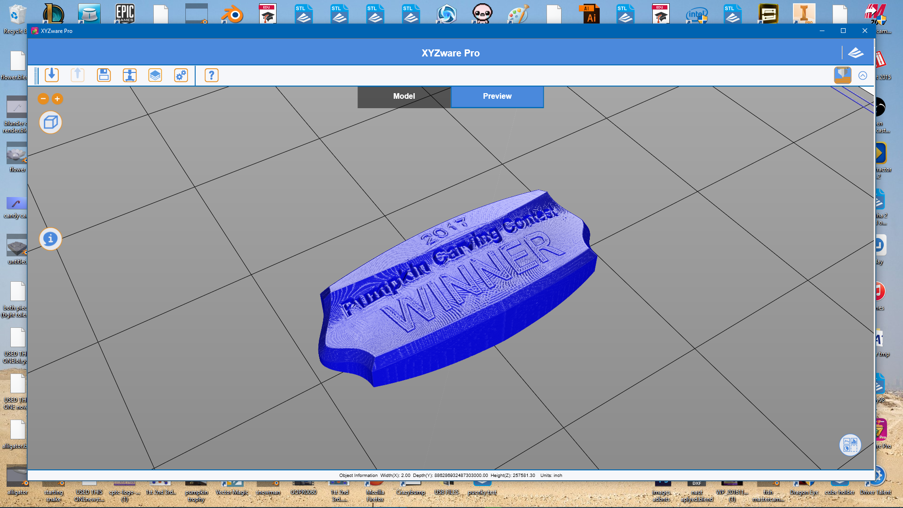Open the Recycle Bin desktop icon

(17, 16)
